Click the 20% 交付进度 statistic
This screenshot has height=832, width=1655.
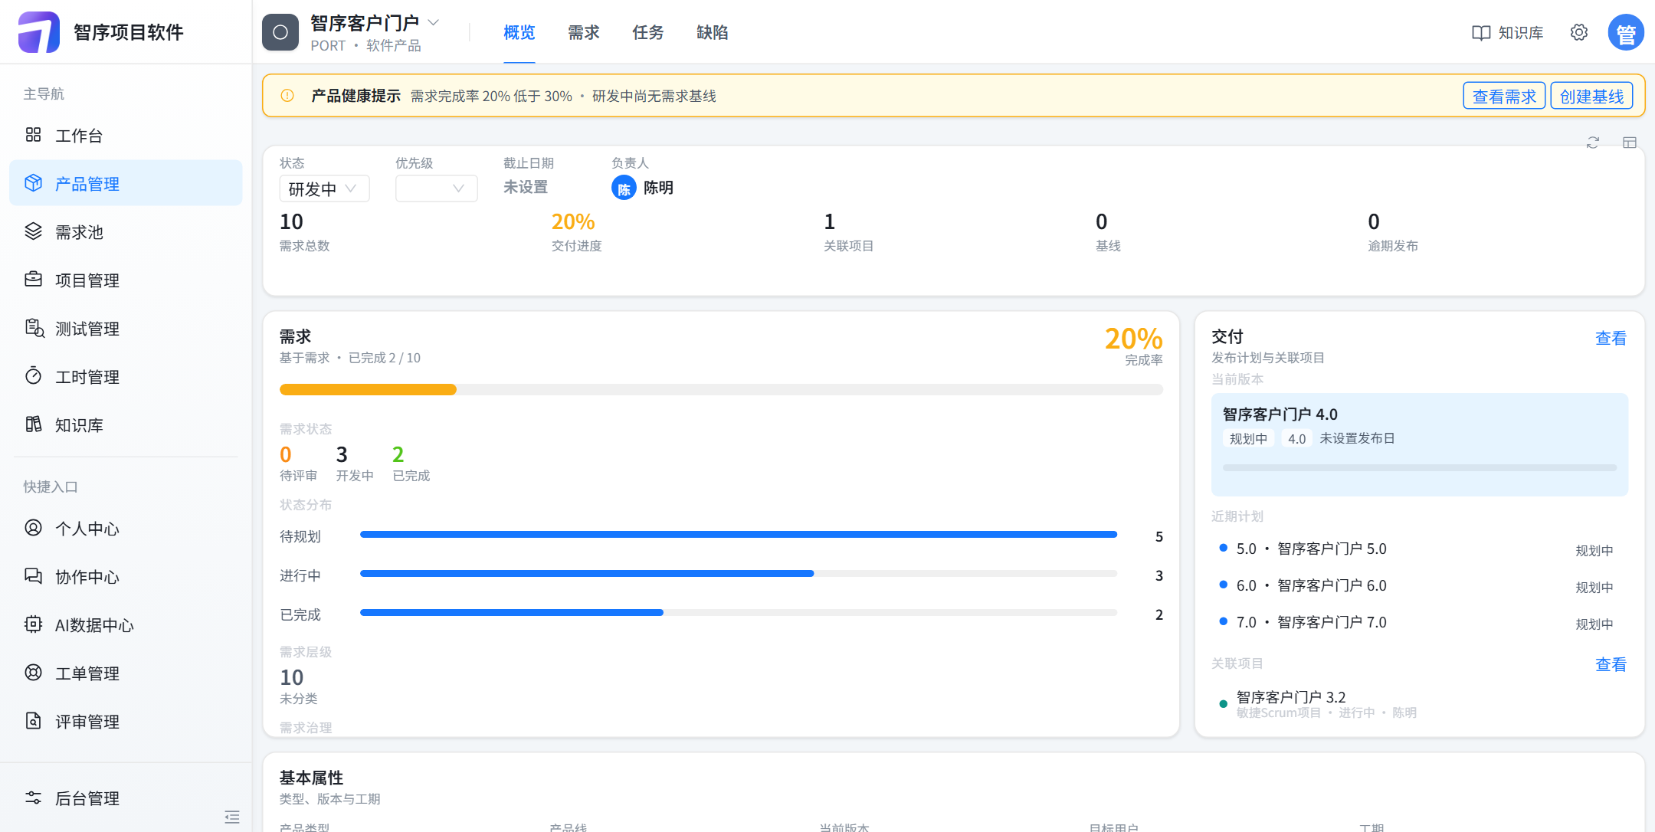577,231
